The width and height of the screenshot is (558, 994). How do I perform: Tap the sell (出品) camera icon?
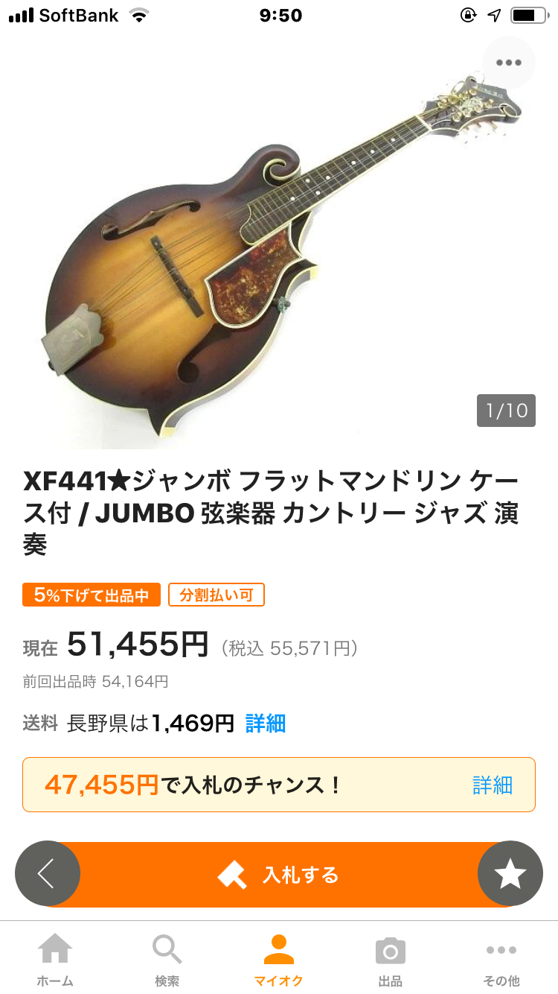390,950
